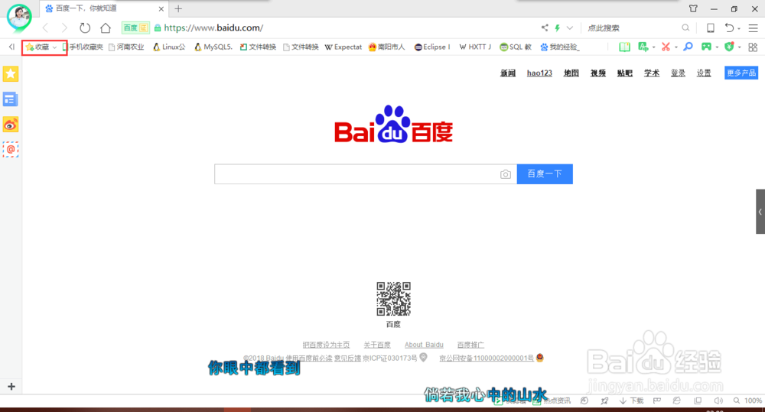Open the Eclipse I bookmark
Viewport: 765px width, 412px height.
pos(432,47)
